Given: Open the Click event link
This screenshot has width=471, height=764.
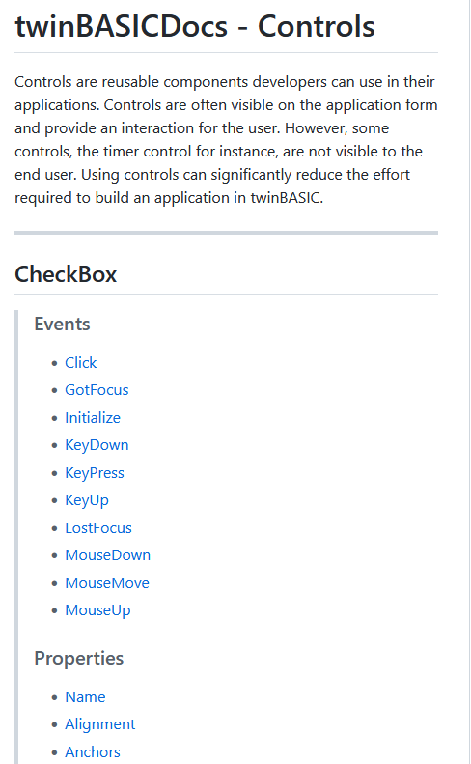Looking at the screenshot, I should click(81, 362).
